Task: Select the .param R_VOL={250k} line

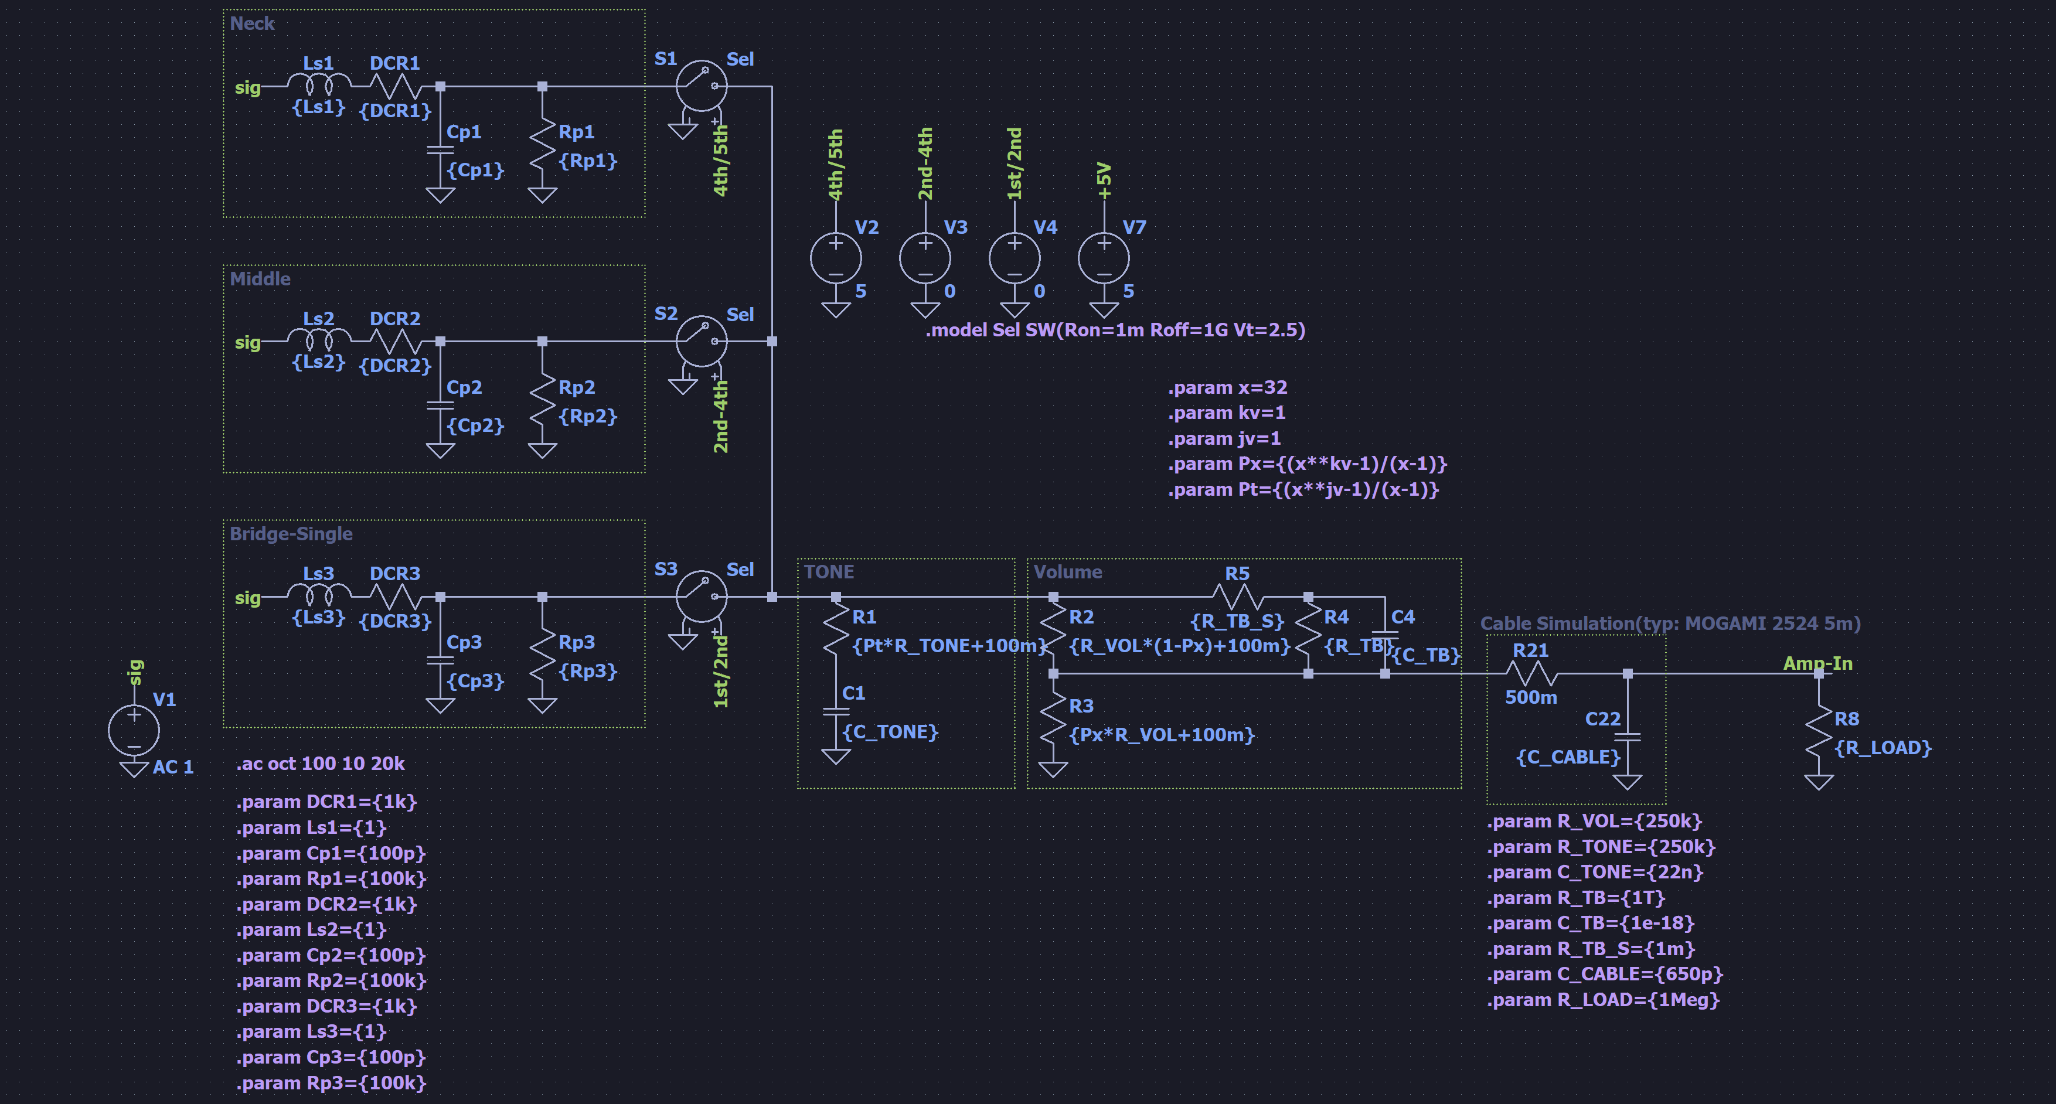Action: tap(1595, 822)
